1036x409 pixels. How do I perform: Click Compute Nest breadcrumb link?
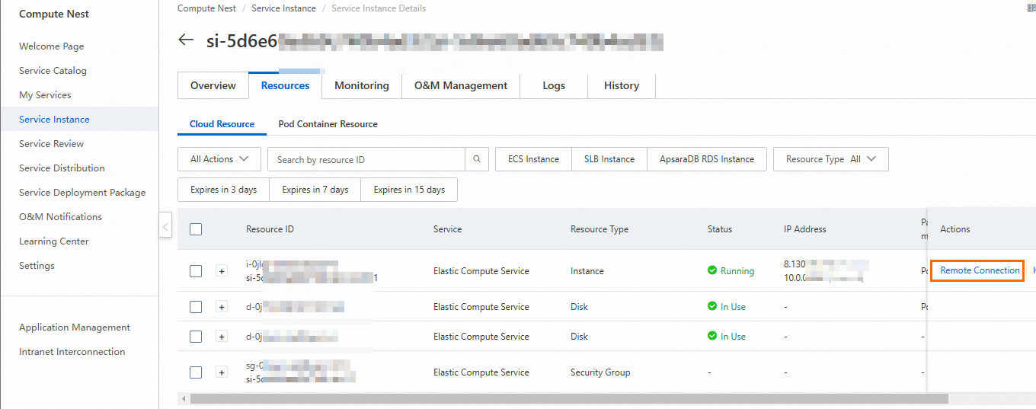[206, 8]
